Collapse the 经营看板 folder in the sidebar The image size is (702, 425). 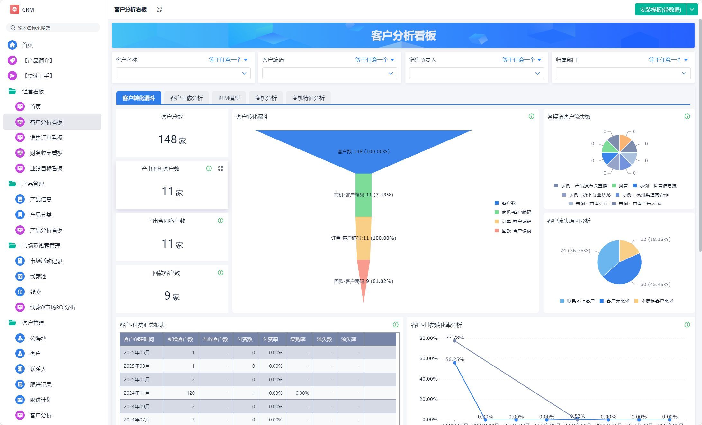[33, 91]
